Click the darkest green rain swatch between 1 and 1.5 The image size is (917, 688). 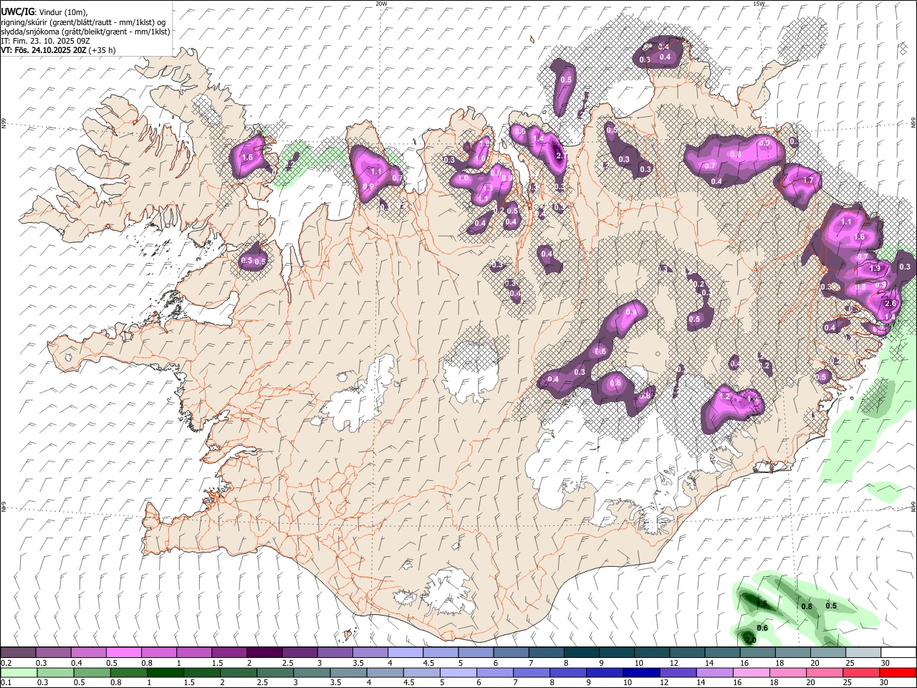click(x=165, y=672)
